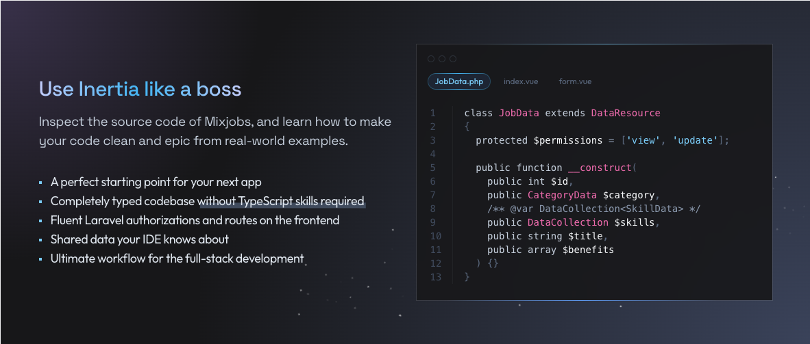Click the '@var DataCollection<SkillData>' comment line
Image resolution: width=810 pixels, height=344 pixels.
593,209
